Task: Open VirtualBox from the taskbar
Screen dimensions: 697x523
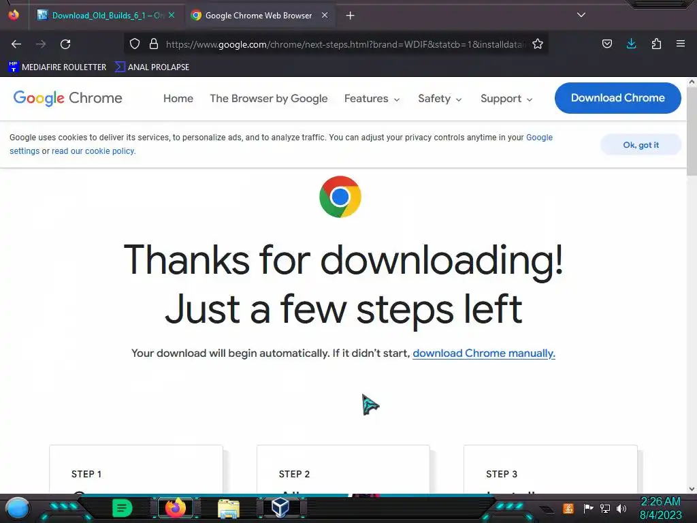Action: point(280,507)
